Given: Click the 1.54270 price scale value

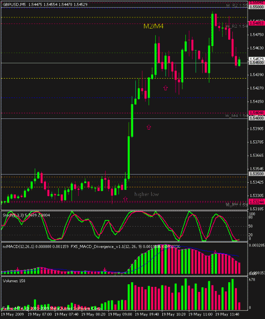Looking at the screenshot, I should coord(257,88).
